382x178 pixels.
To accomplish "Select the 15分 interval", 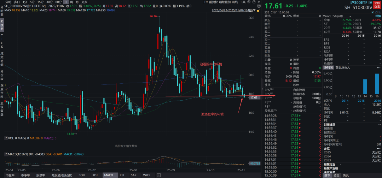I will pyautogui.click(x=40, y=2).
